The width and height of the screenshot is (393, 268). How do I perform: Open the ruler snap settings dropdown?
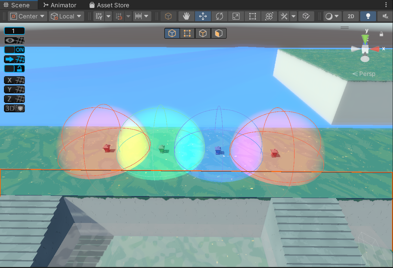coord(142,16)
